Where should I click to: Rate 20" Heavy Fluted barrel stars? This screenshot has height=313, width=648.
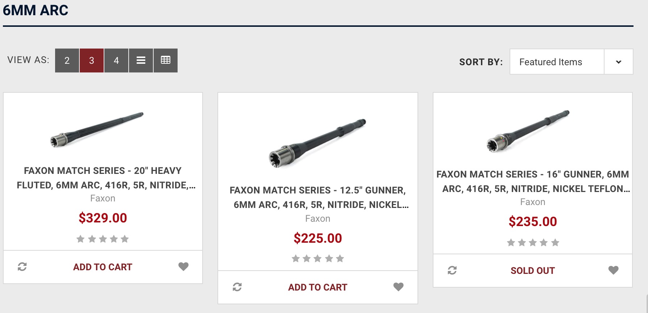tap(103, 239)
